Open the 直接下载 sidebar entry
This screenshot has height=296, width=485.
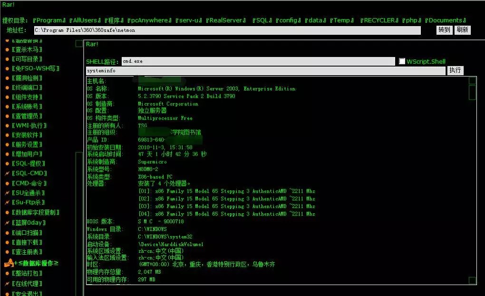[27, 242]
